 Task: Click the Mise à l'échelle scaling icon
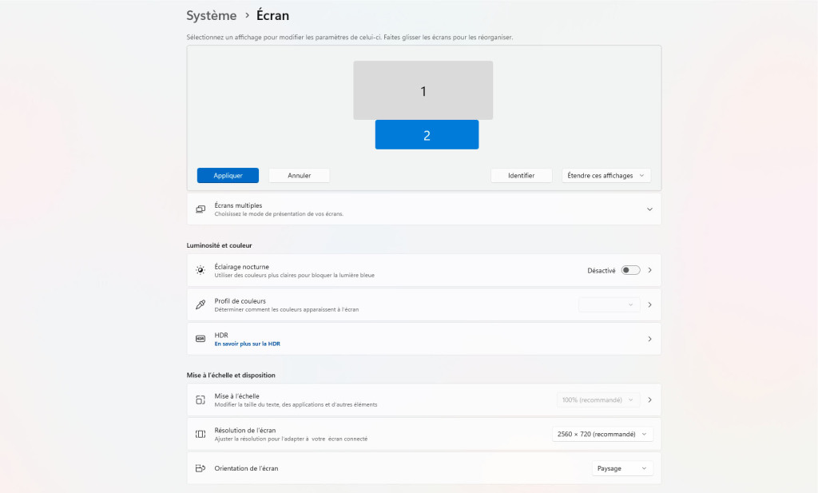(201, 400)
